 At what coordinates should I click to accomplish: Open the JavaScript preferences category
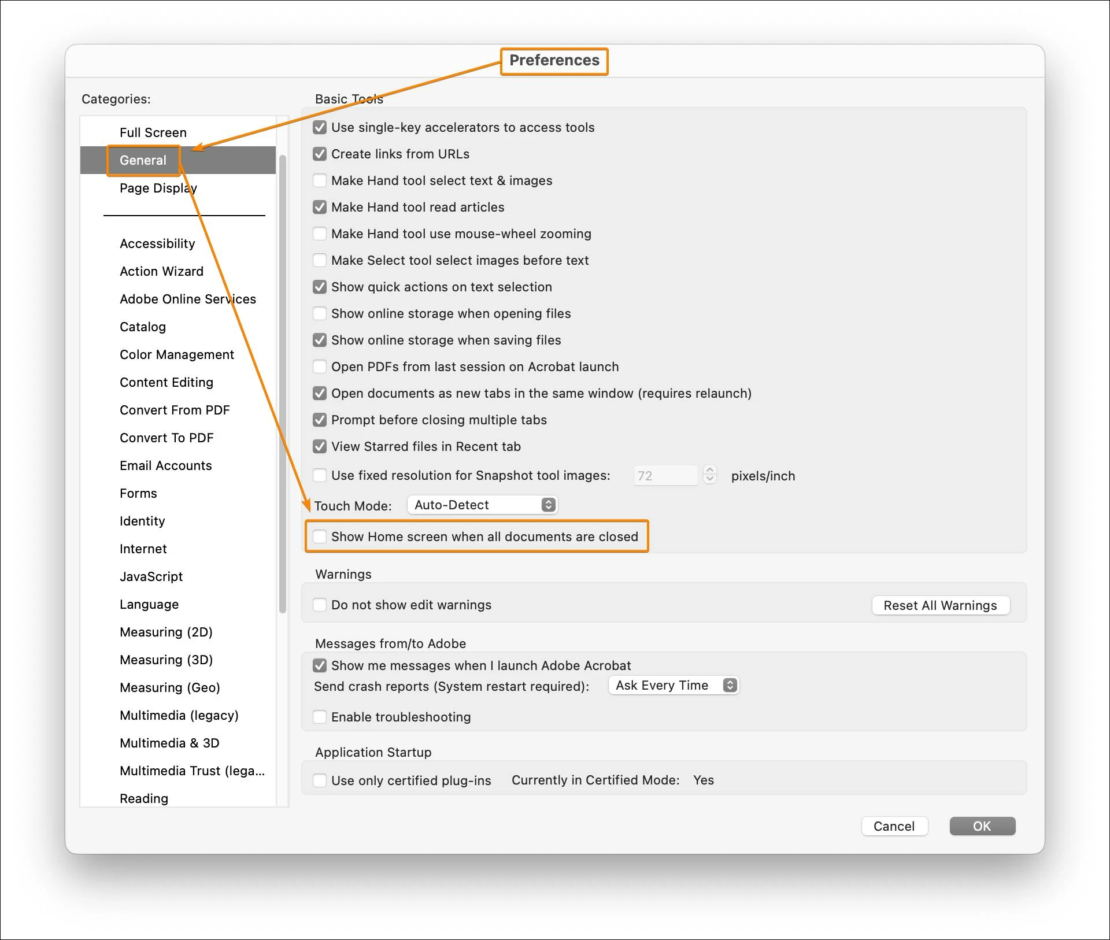[151, 576]
